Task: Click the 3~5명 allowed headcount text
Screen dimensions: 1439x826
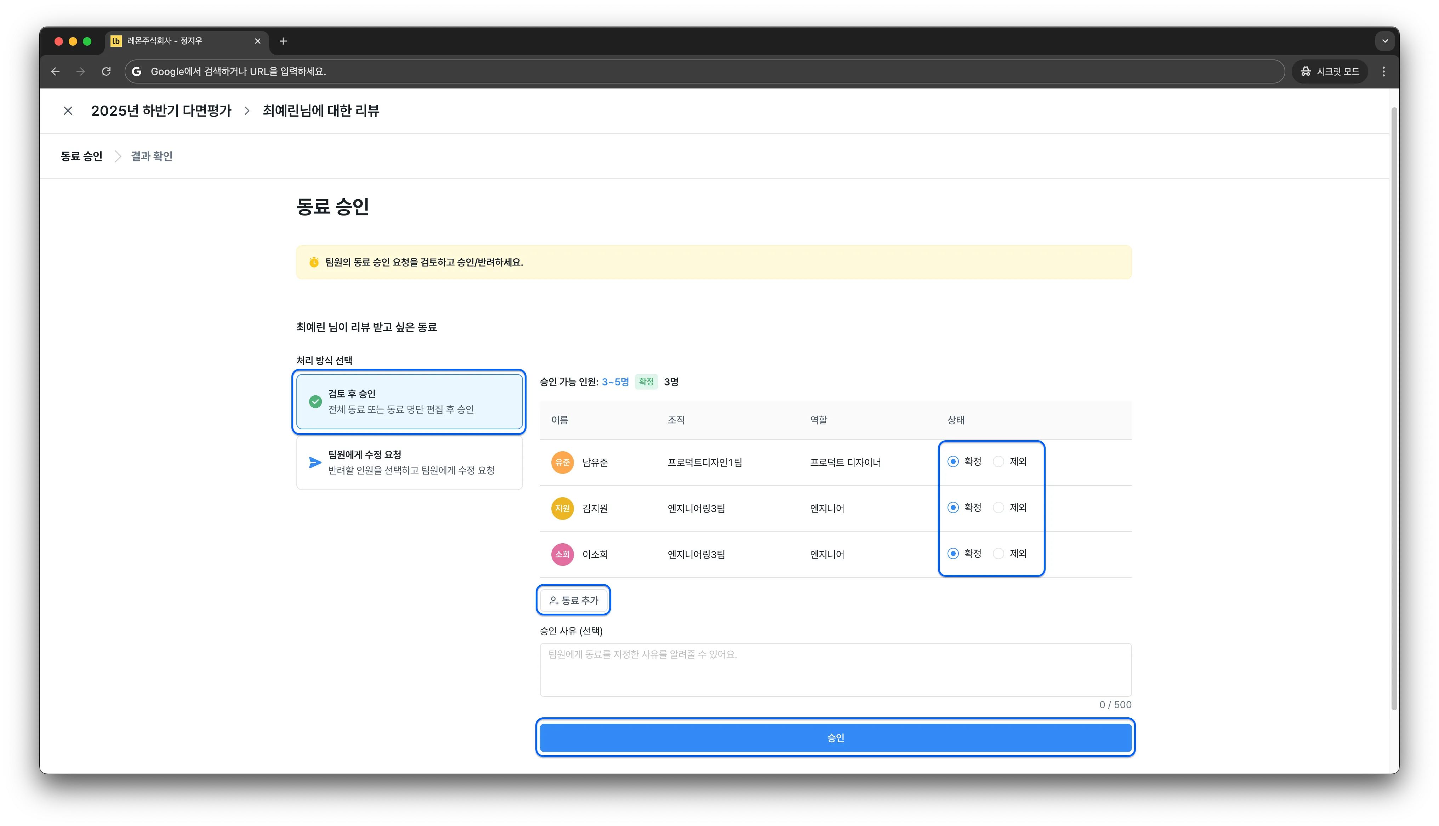Action: pos(615,382)
